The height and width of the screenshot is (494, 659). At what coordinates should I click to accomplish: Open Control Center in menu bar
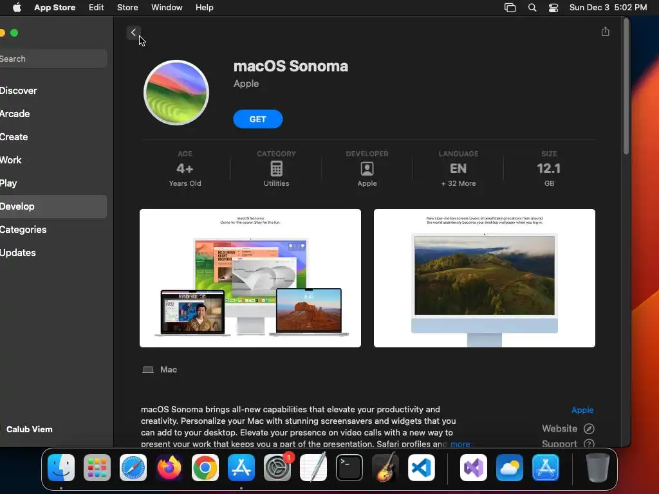tap(553, 8)
